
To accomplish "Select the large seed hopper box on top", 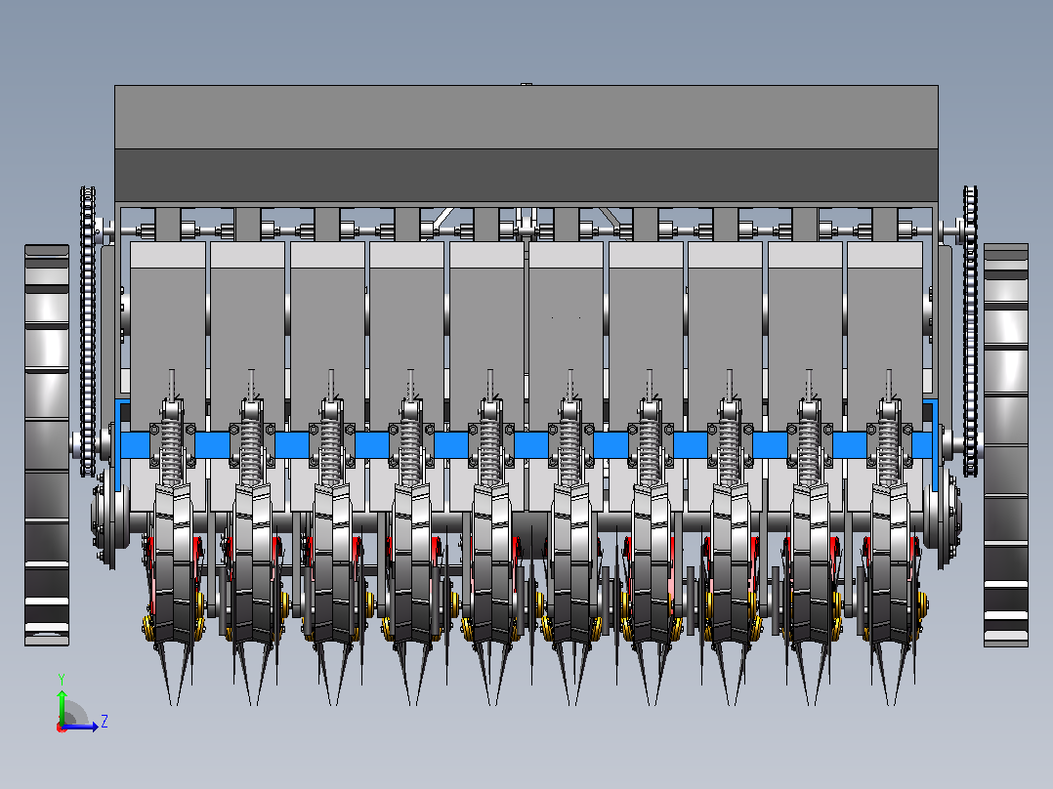I will pos(526,143).
